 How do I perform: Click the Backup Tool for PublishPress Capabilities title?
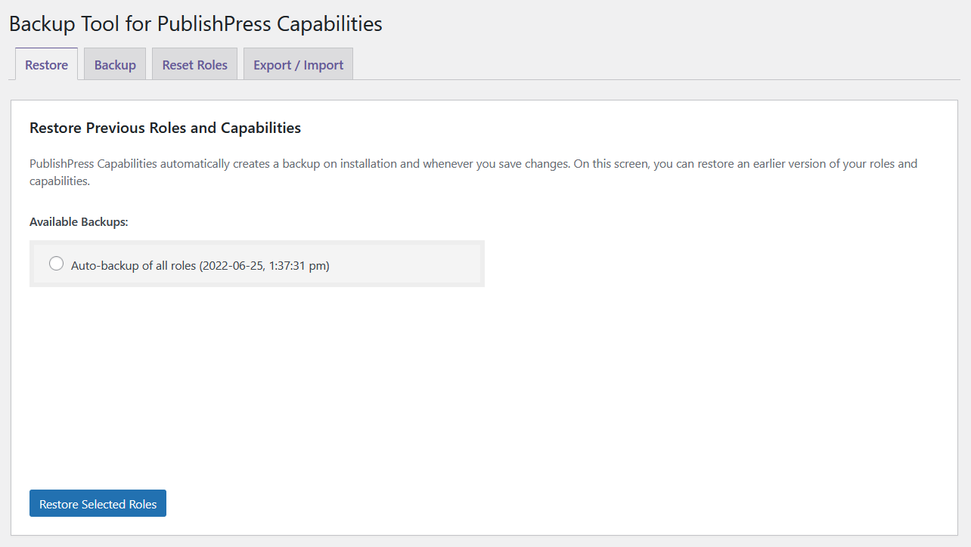(x=195, y=24)
